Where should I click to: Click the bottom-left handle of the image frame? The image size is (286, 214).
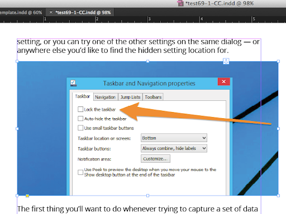point(17,196)
